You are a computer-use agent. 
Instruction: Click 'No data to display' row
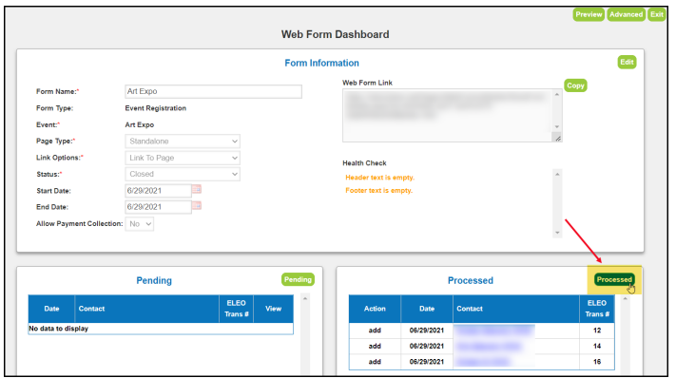[x=161, y=329]
